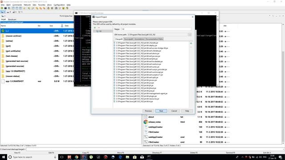Open Commands menu in Double Commander
285x160 pixels.
(17, 5)
